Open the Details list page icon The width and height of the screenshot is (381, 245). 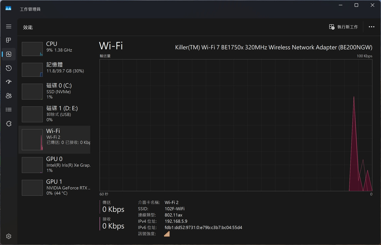(9, 110)
